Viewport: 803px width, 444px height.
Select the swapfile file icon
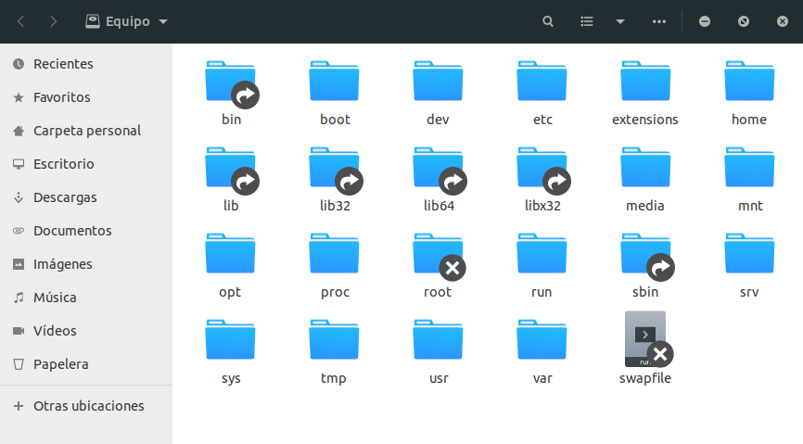pyautogui.click(x=645, y=340)
